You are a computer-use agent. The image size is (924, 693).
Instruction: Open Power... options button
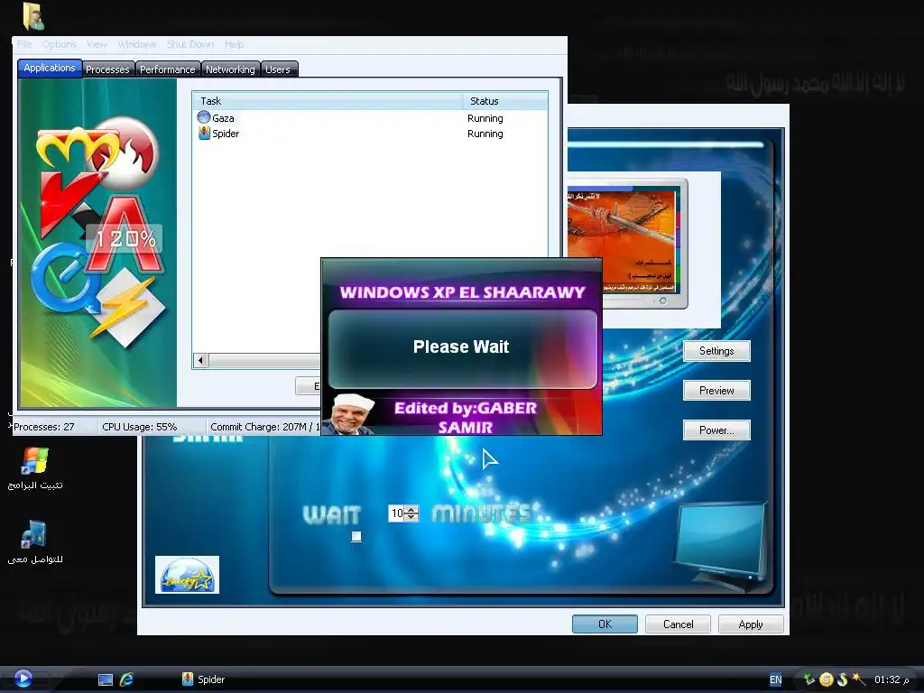click(716, 430)
